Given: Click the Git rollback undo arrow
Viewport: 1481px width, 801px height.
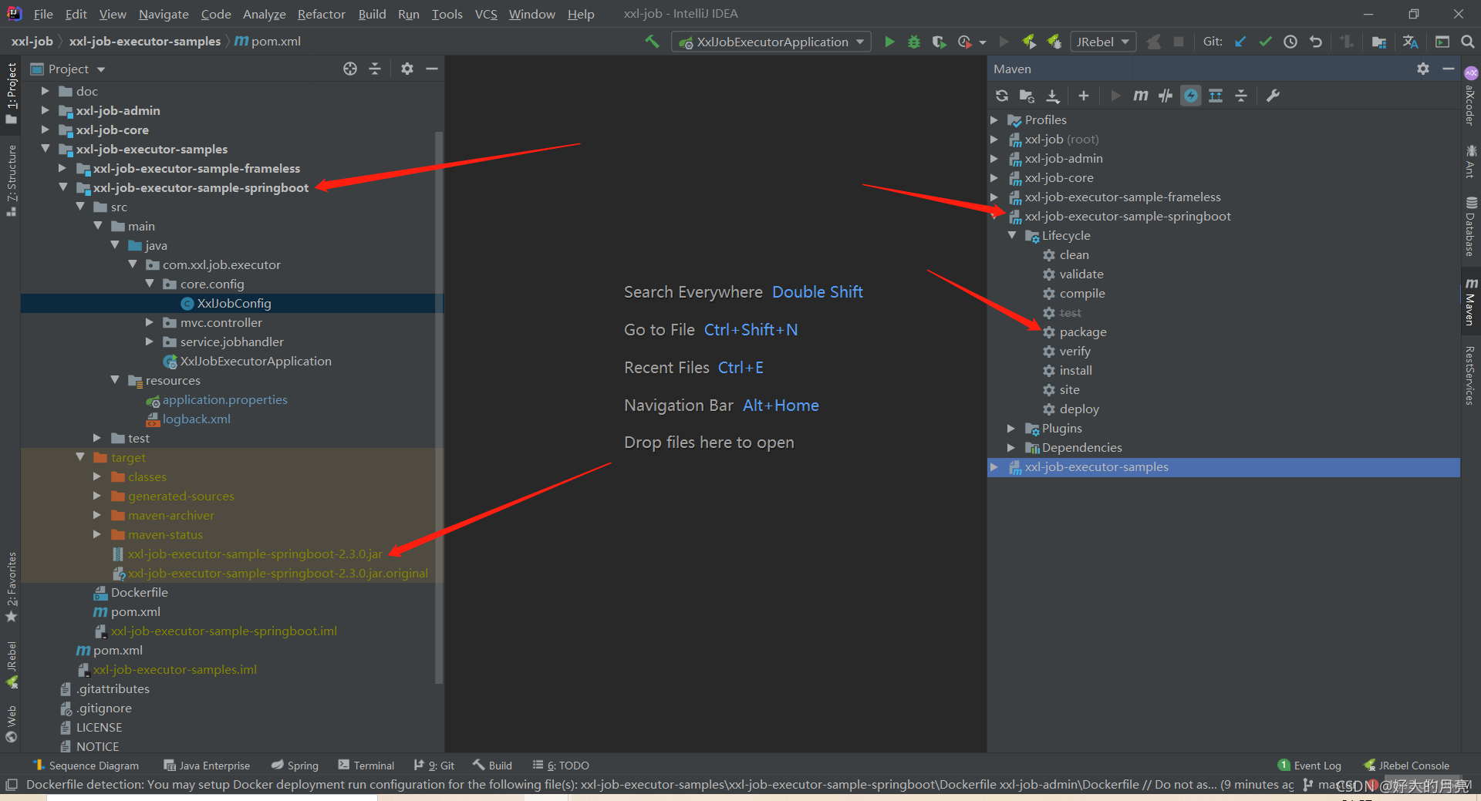Looking at the screenshot, I should point(1316,42).
